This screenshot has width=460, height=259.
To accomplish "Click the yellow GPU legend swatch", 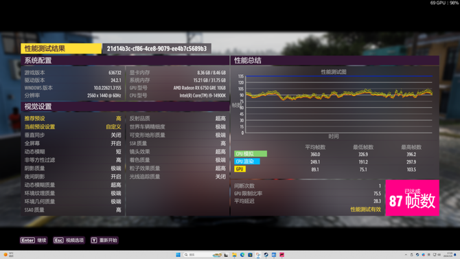I will click(x=240, y=169).
